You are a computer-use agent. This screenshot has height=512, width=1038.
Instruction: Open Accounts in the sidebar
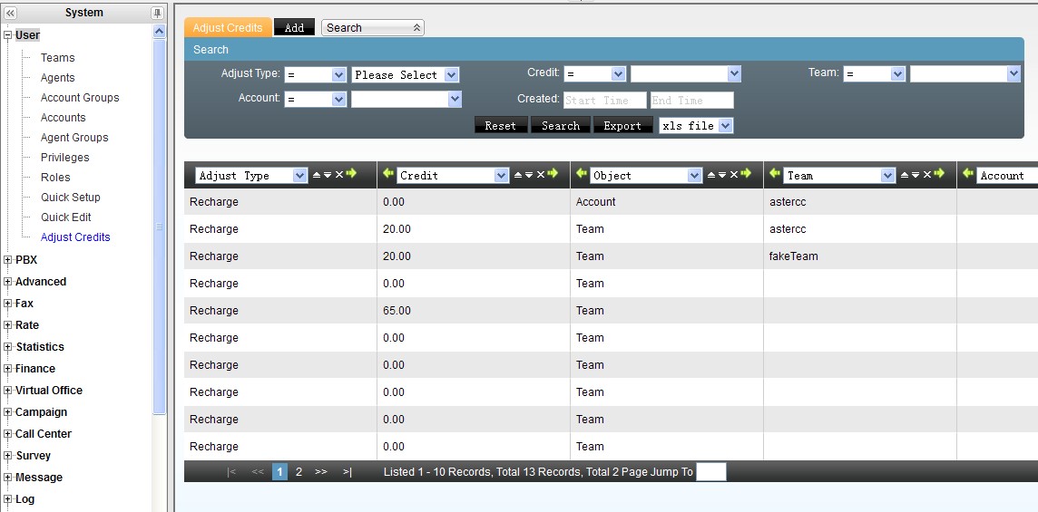pos(63,118)
